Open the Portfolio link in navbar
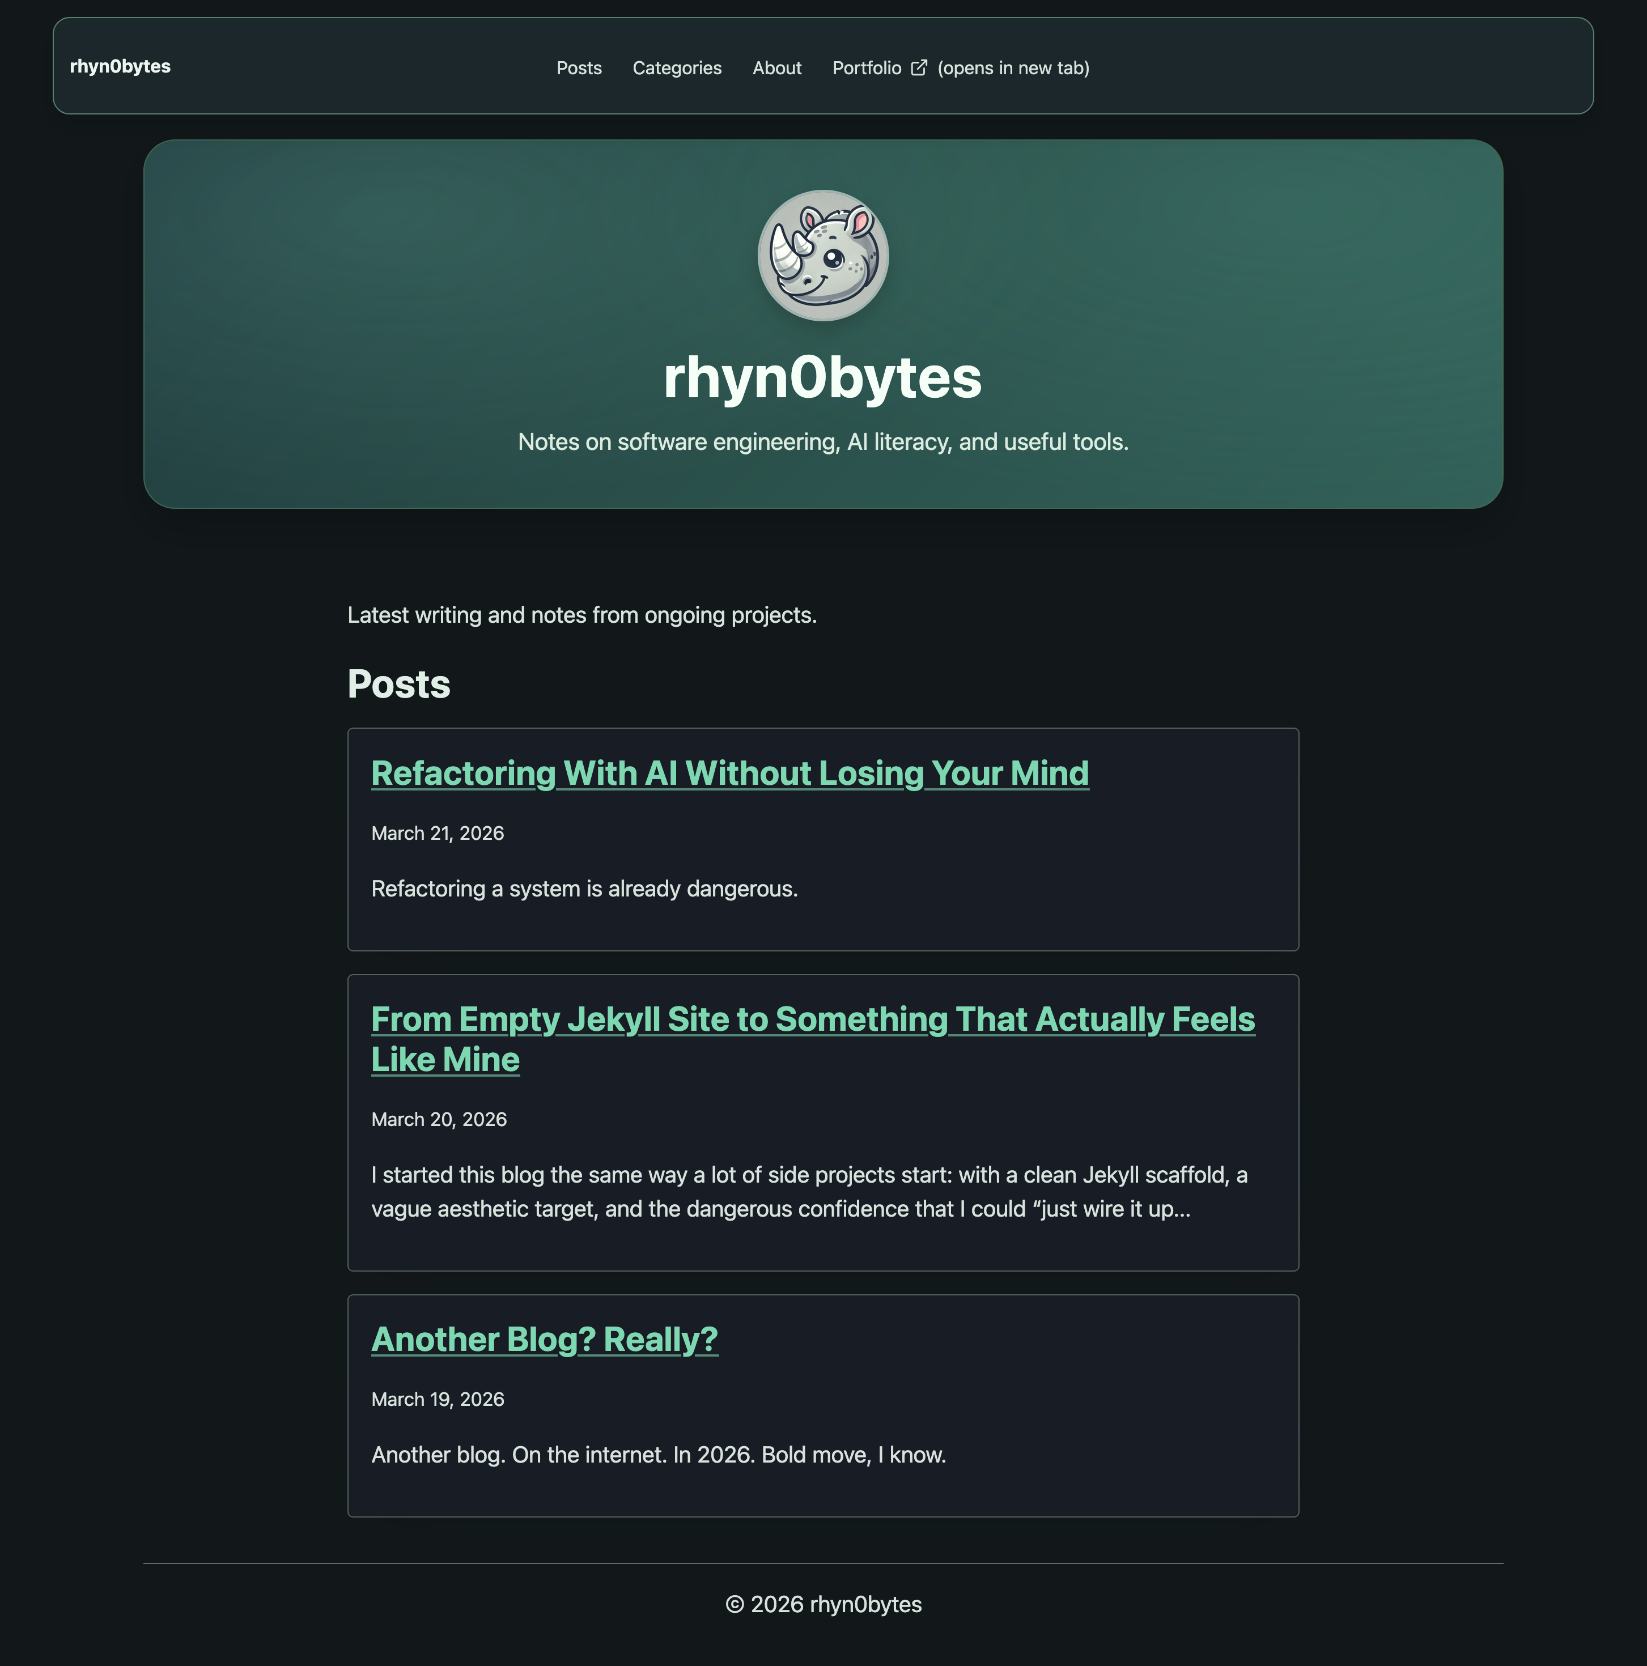The width and height of the screenshot is (1647, 1666). [961, 68]
